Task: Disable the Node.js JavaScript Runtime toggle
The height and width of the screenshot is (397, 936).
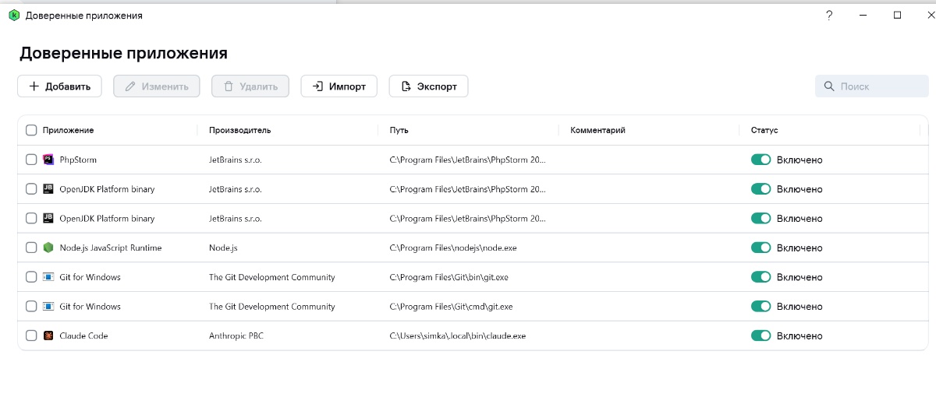Action: [x=760, y=248]
